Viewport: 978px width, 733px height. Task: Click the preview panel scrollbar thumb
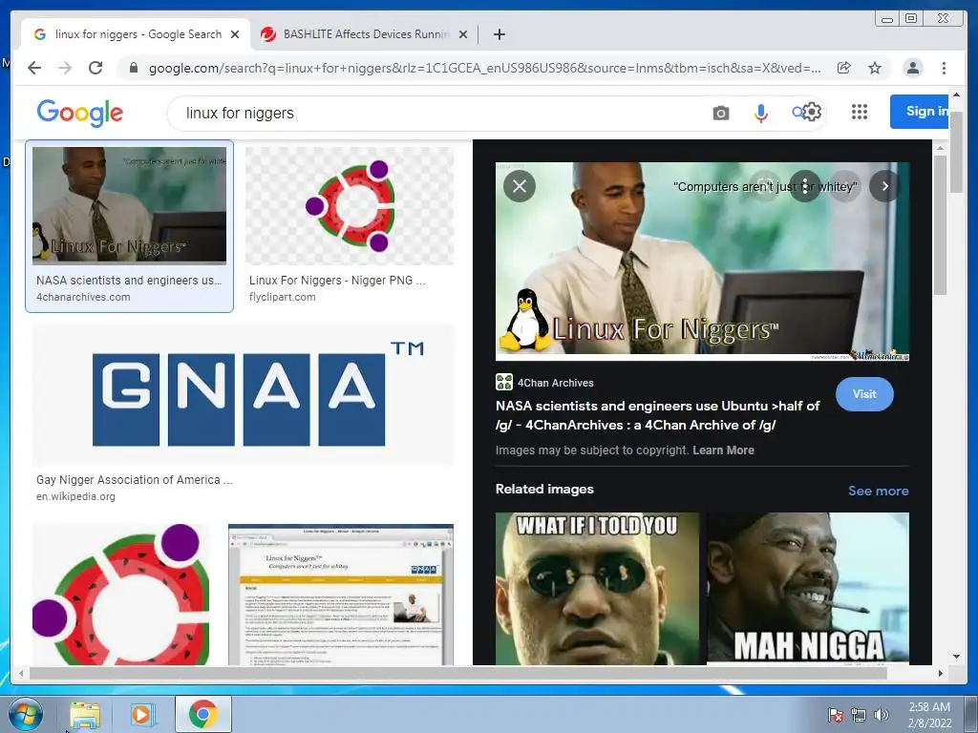coord(940,224)
